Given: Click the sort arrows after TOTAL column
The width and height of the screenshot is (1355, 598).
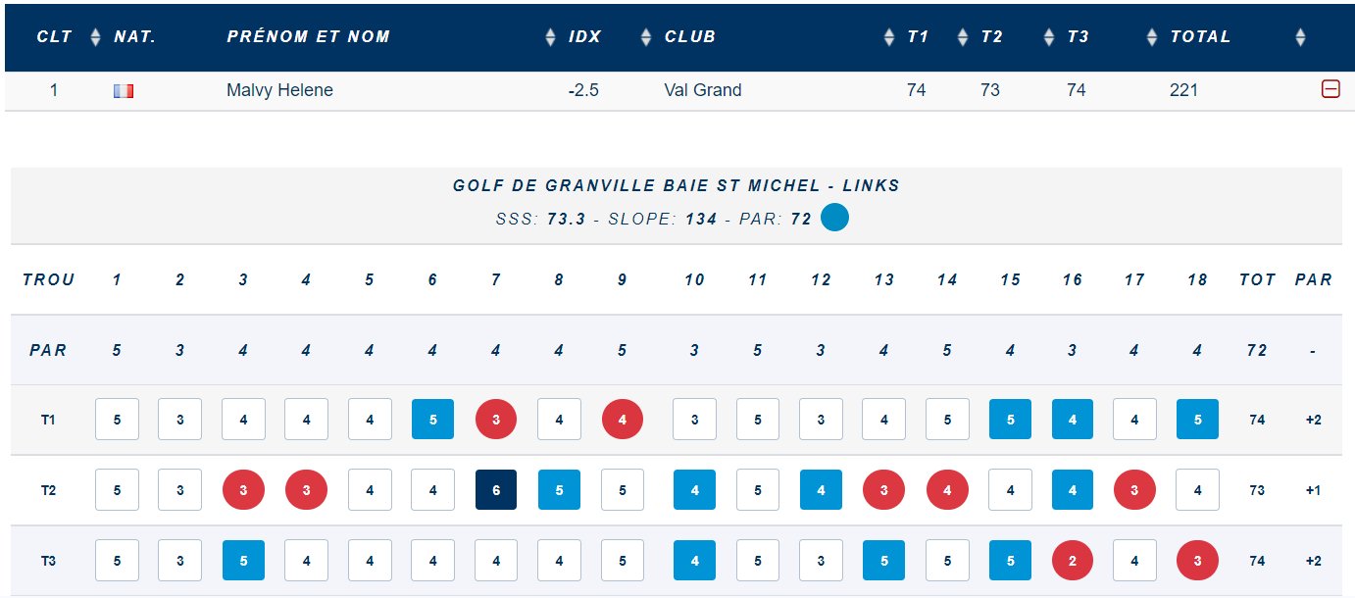Looking at the screenshot, I should [x=1300, y=37].
